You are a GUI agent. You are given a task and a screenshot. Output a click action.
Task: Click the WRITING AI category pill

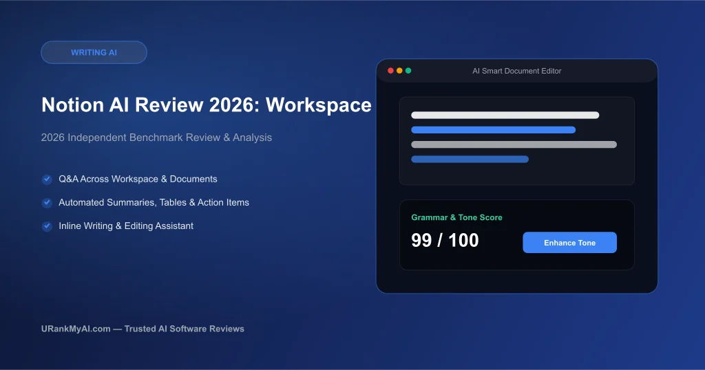point(94,52)
